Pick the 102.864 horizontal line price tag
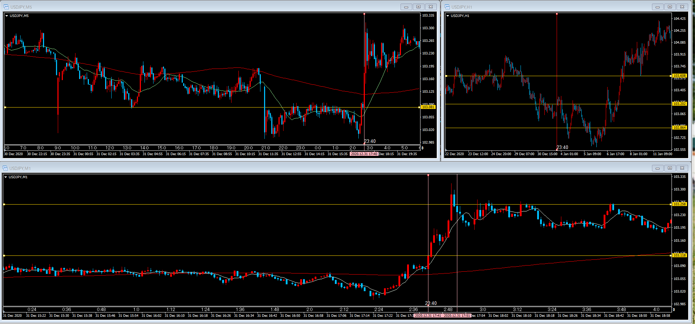Screen dimensions: 695x324 click(679, 128)
